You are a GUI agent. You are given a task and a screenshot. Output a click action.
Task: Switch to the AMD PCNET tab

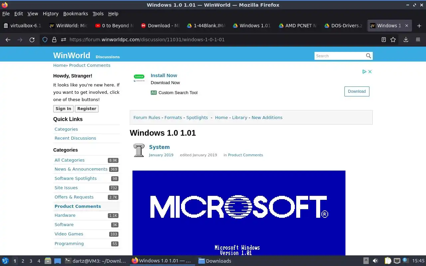pos(298,26)
